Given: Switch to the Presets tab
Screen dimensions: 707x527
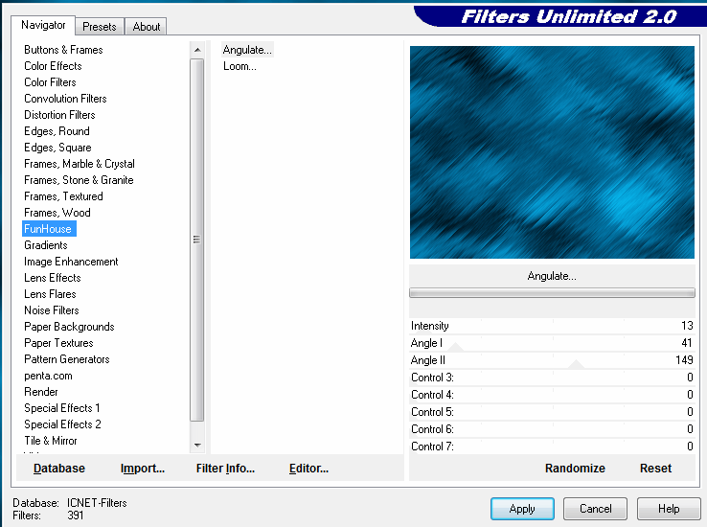Looking at the screenshot, I should coord(99,27).
